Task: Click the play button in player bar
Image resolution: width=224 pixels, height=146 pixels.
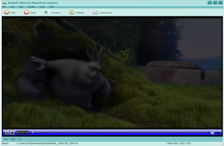Action: [x=7, y=133]
